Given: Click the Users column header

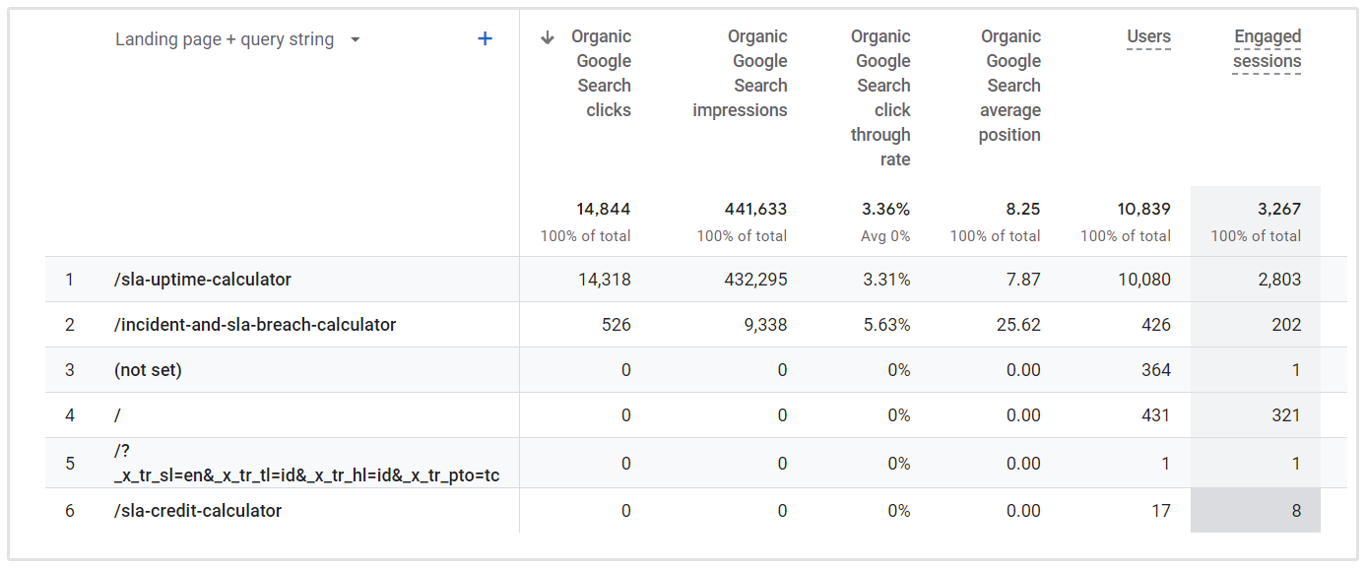Looking at the screenshot, I should pyautogui.click(x=1148, y=37).
